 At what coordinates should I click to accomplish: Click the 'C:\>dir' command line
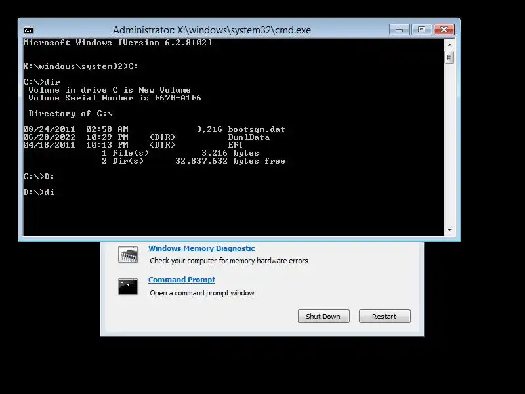coord(41,82)
